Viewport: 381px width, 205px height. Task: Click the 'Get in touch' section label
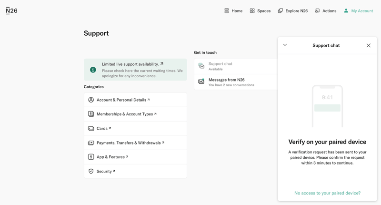(x=205, y=52)
